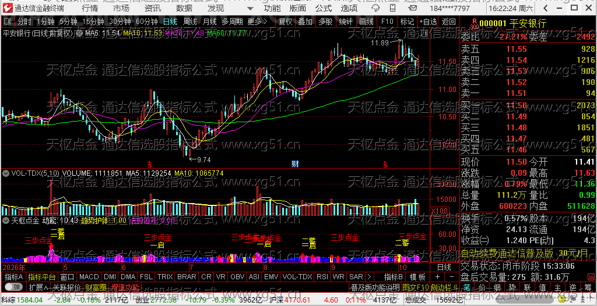Open the 资讯 menu
Image resolution: width=597 pixels, height=306 pixels.
(x=153, y=8)
